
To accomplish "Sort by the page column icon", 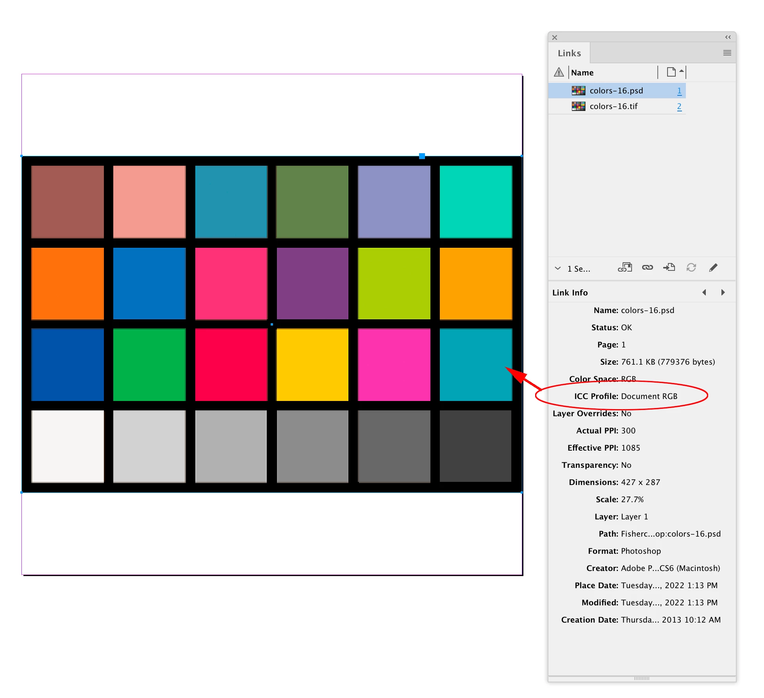I will [671, 72].
